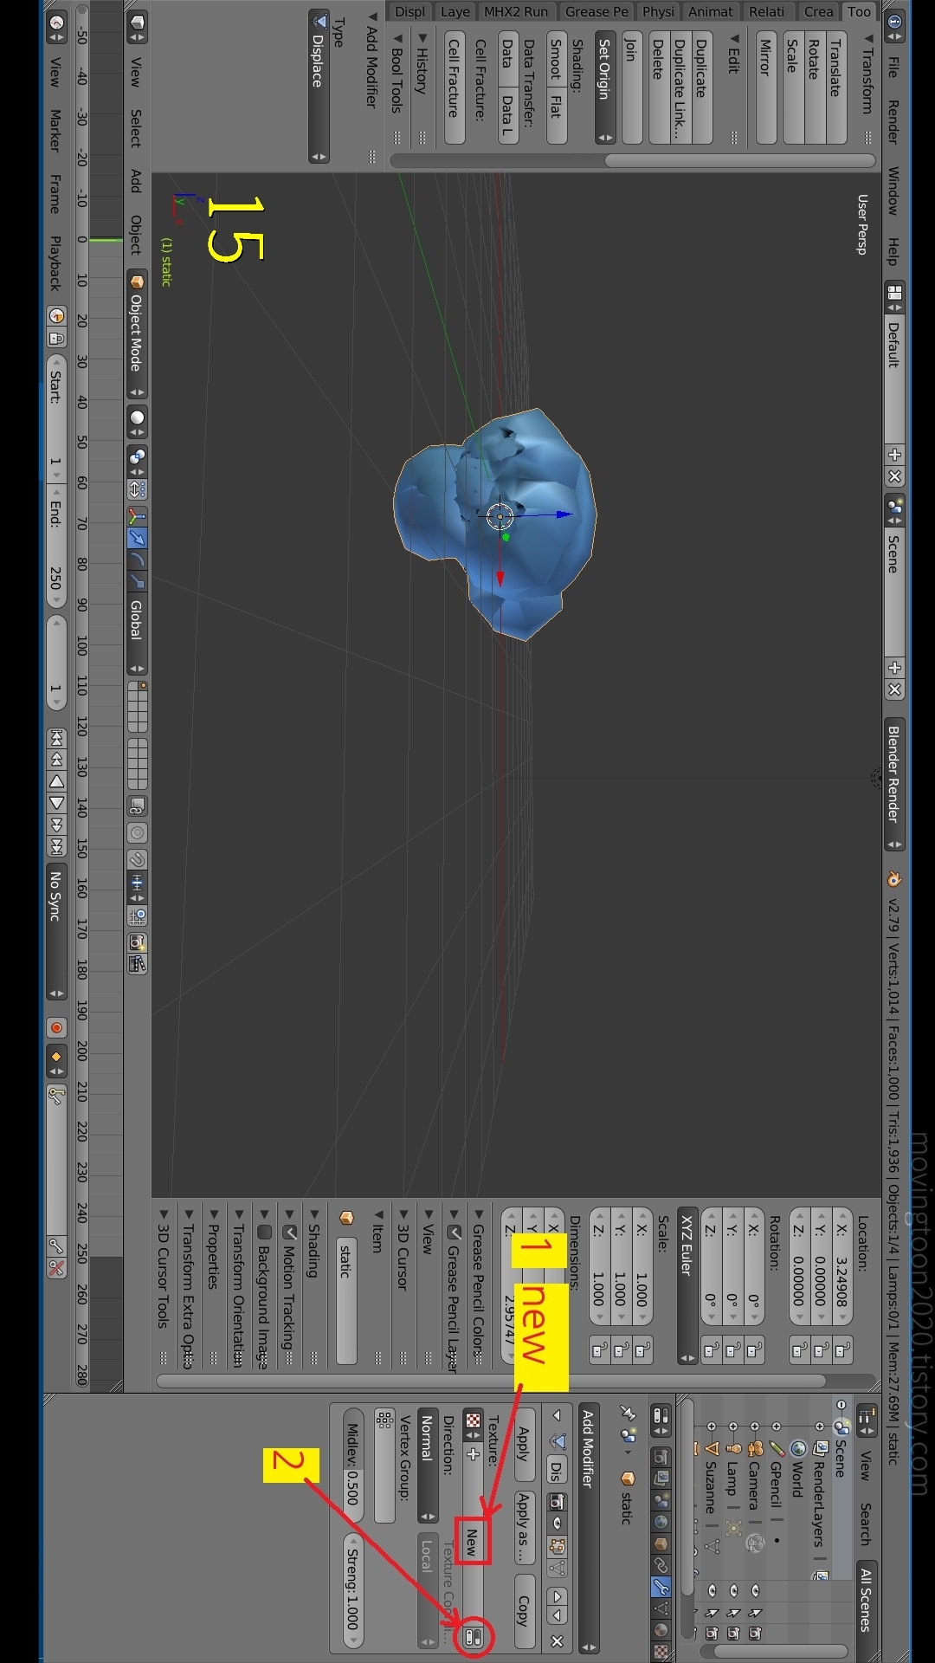This screenshot has width=935, height=1663.
Task: Toggle Camera visibility eye in outliner
Action: pos(755,1590)
